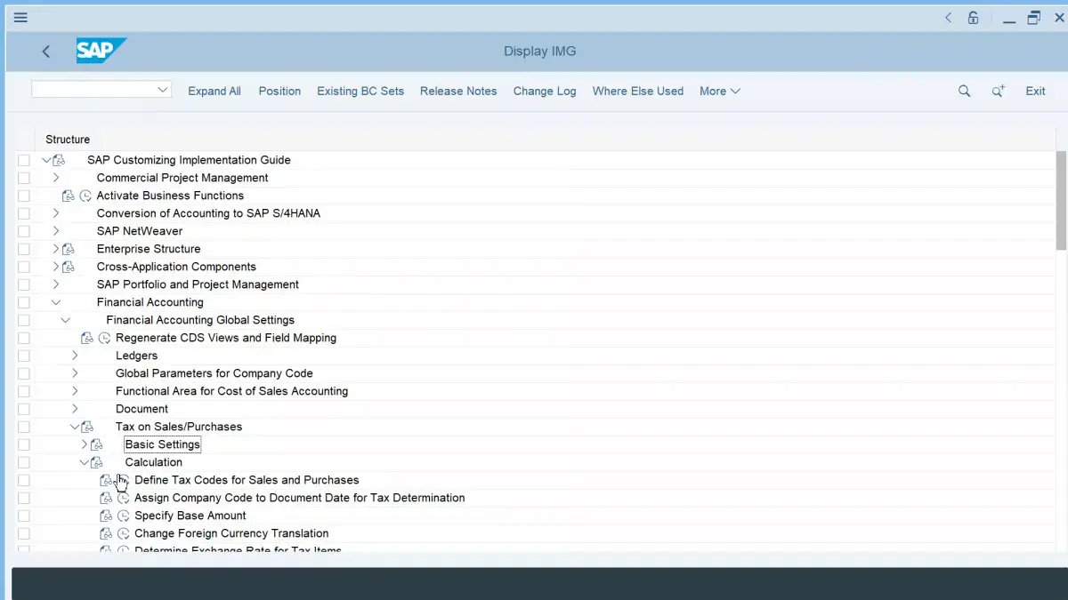Select the Basic Settings tree entry

click(163, 444)
